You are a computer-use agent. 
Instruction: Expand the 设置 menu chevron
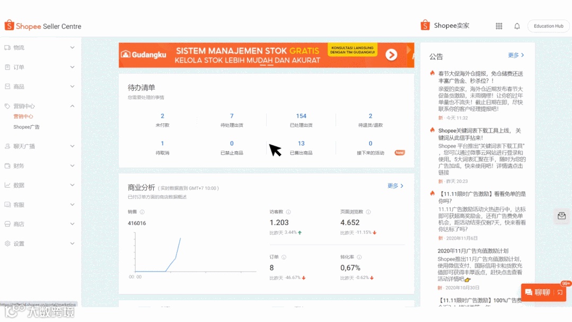pyautogui.click(x=72, y=243)
